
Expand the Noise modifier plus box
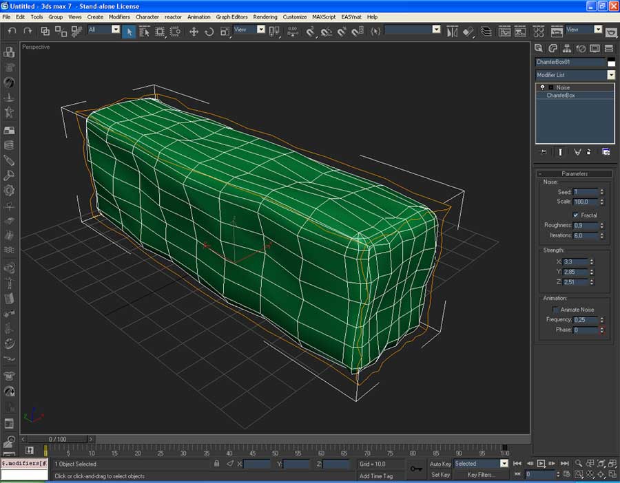pyautogui.click(x=551, y=87)
